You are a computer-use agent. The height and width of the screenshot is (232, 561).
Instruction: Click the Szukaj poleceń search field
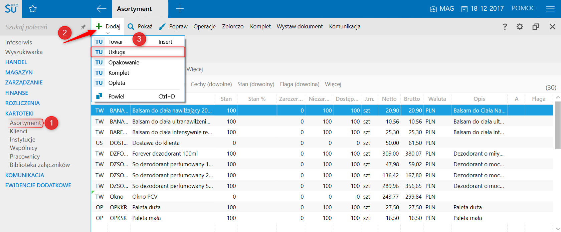[x=40, y=27]
